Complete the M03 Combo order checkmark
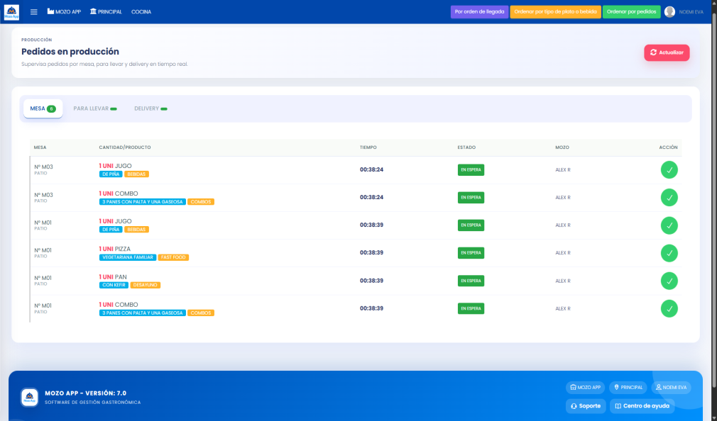The image size is (717, 421). coord(669,198)
